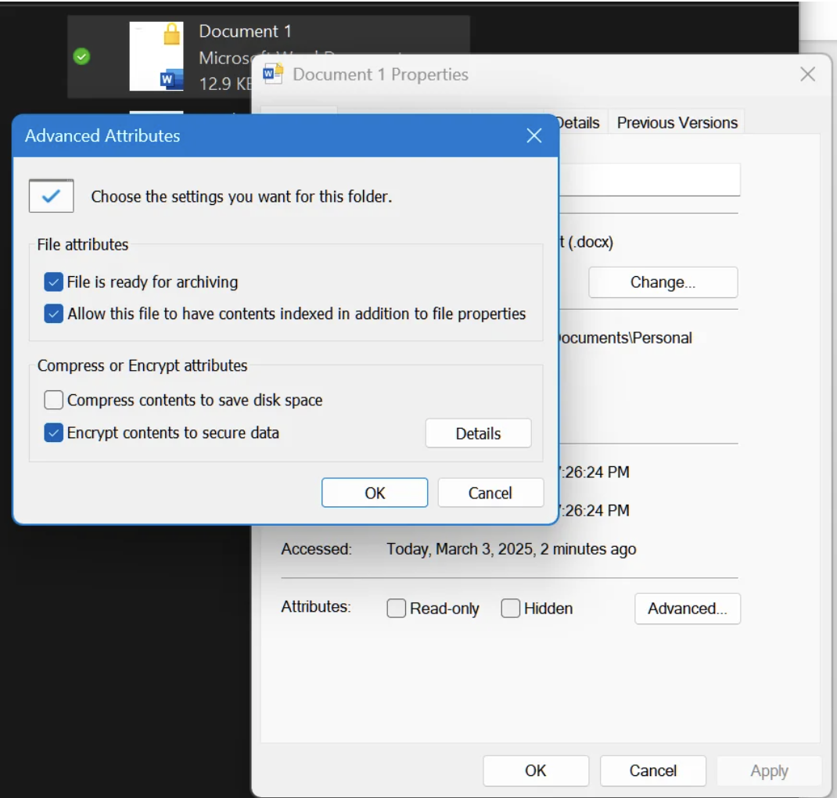Check the Read-only attribute
837x798 pixels.
tap(396, 609)
